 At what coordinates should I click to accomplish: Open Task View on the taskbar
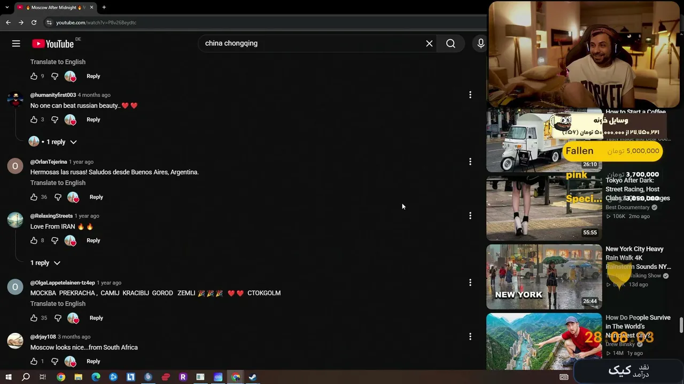point(43,377)
